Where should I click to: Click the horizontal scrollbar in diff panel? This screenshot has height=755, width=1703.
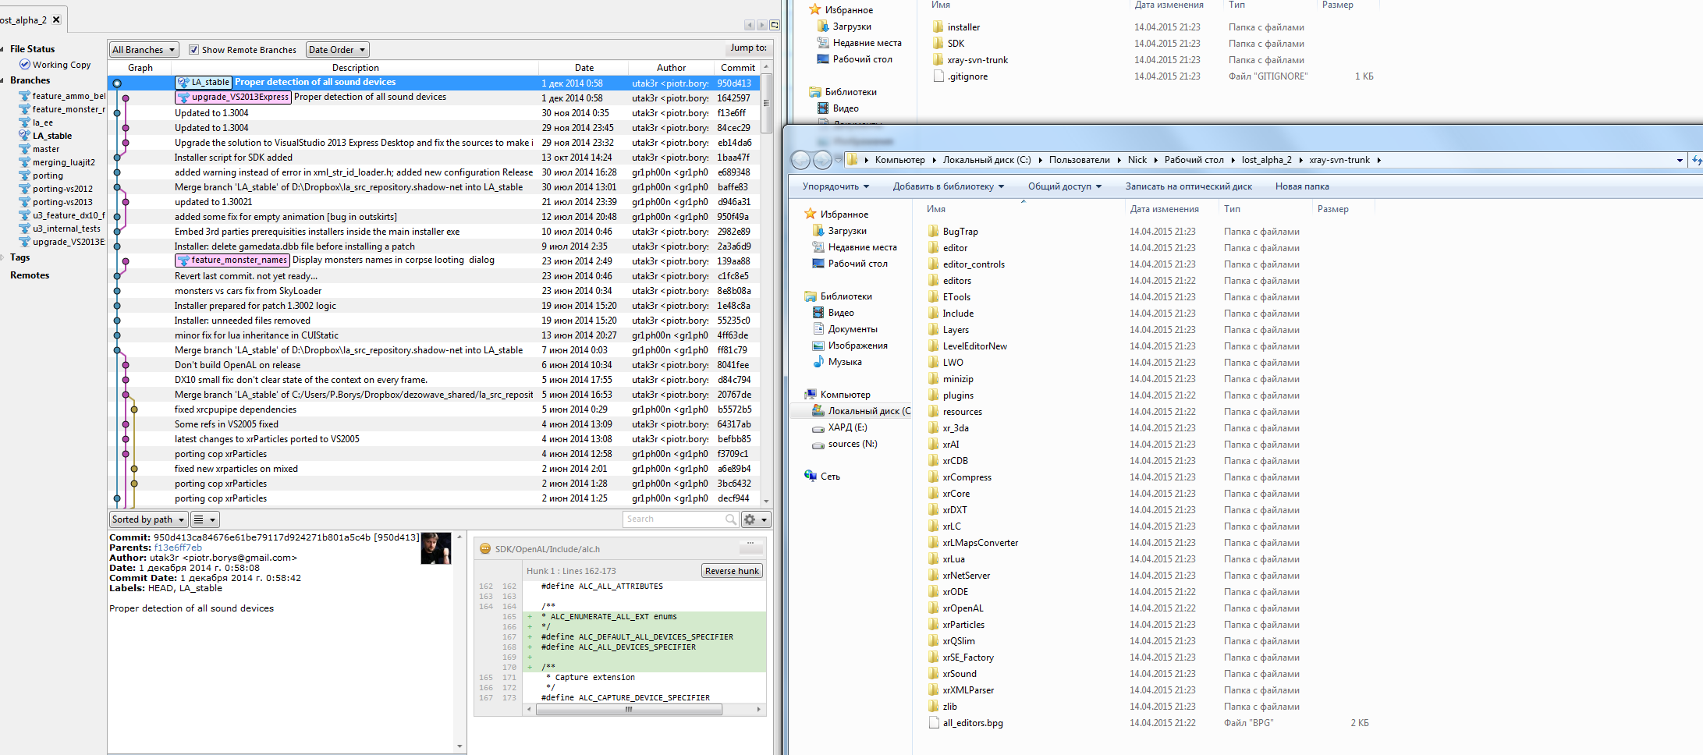[628, 710]
